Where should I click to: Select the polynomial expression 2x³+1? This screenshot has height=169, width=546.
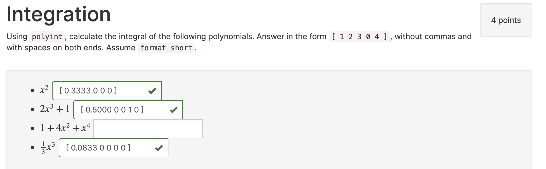pyautogui.click(x=54, y=109)
